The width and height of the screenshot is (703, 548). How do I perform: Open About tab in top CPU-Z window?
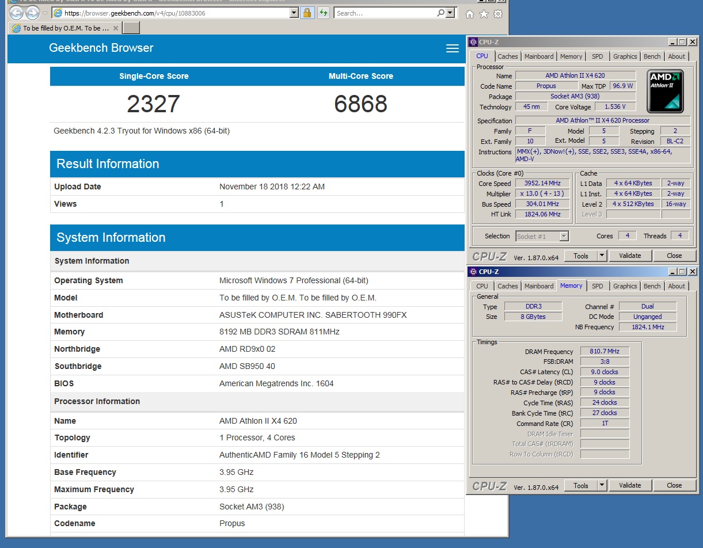pos(677,56)
